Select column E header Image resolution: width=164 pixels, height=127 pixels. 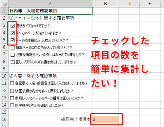coord(150,4)
